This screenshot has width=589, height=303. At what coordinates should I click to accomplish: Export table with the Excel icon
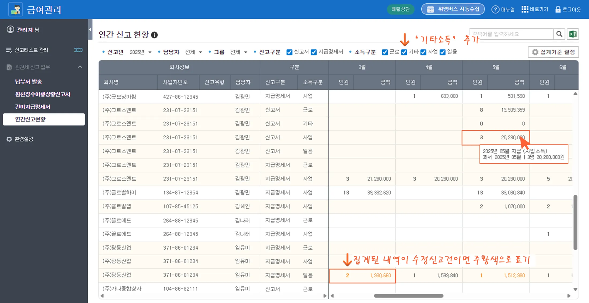click(573, 34)
